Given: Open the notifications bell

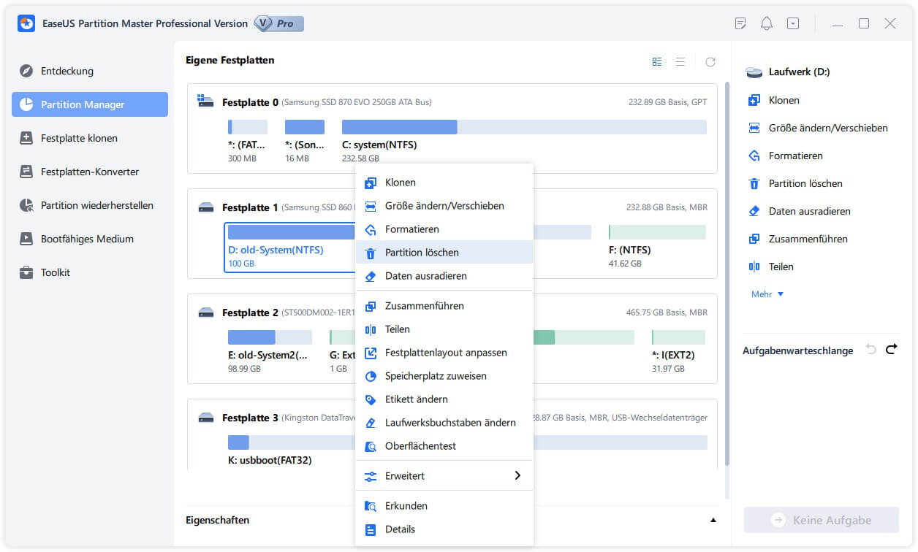Looking at the screenshot, I should coord(767,23).
